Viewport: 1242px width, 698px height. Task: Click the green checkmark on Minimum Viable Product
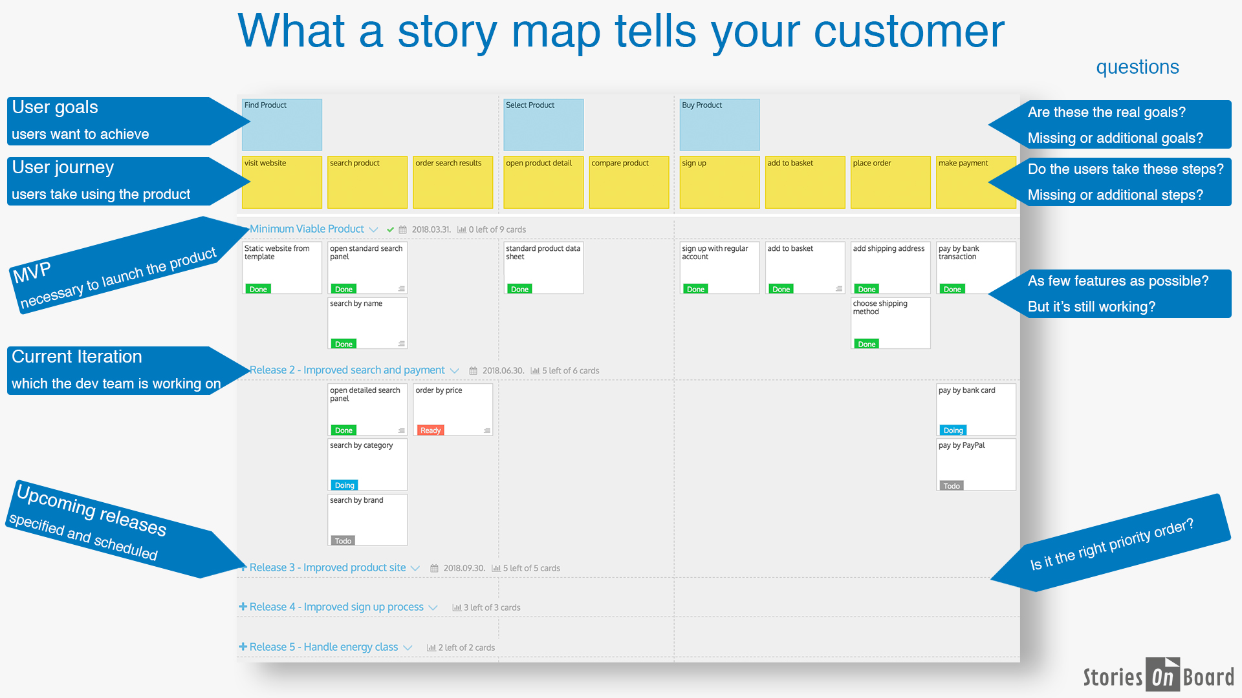tap(390, 229)
